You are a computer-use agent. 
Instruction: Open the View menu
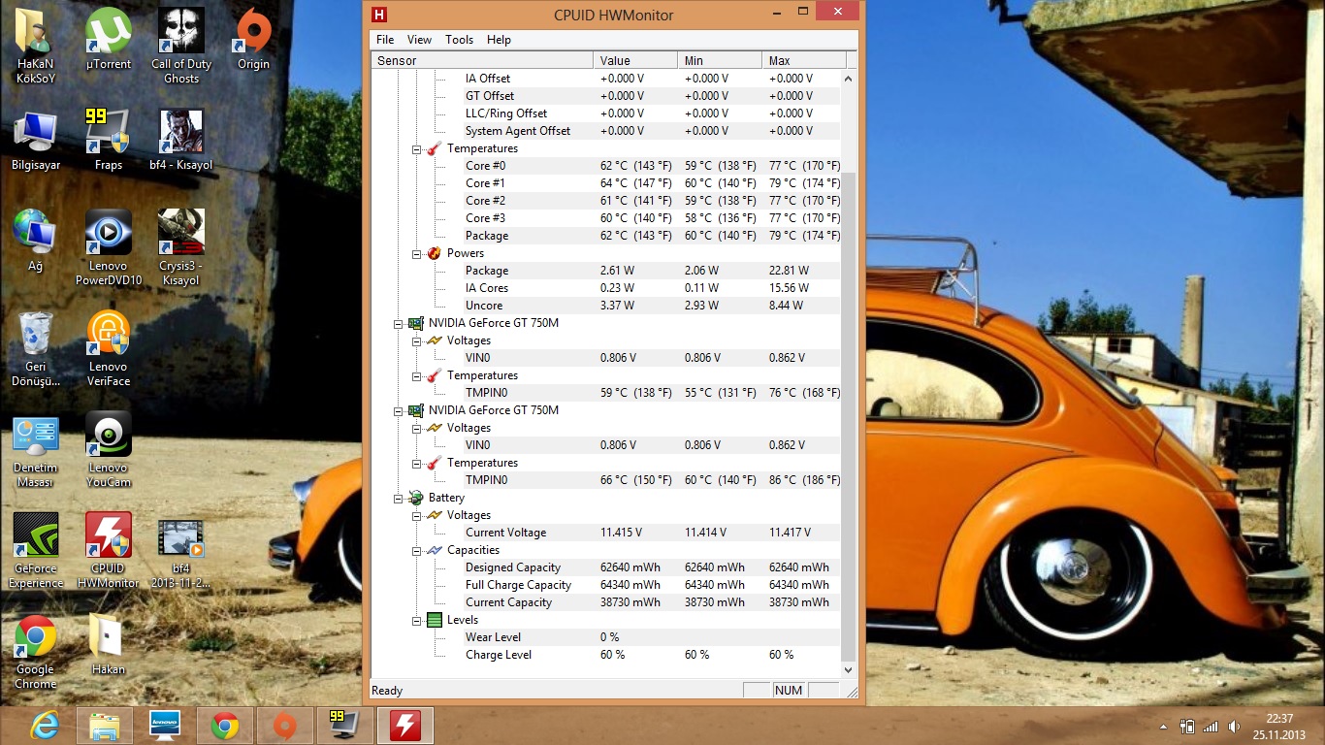419,40
